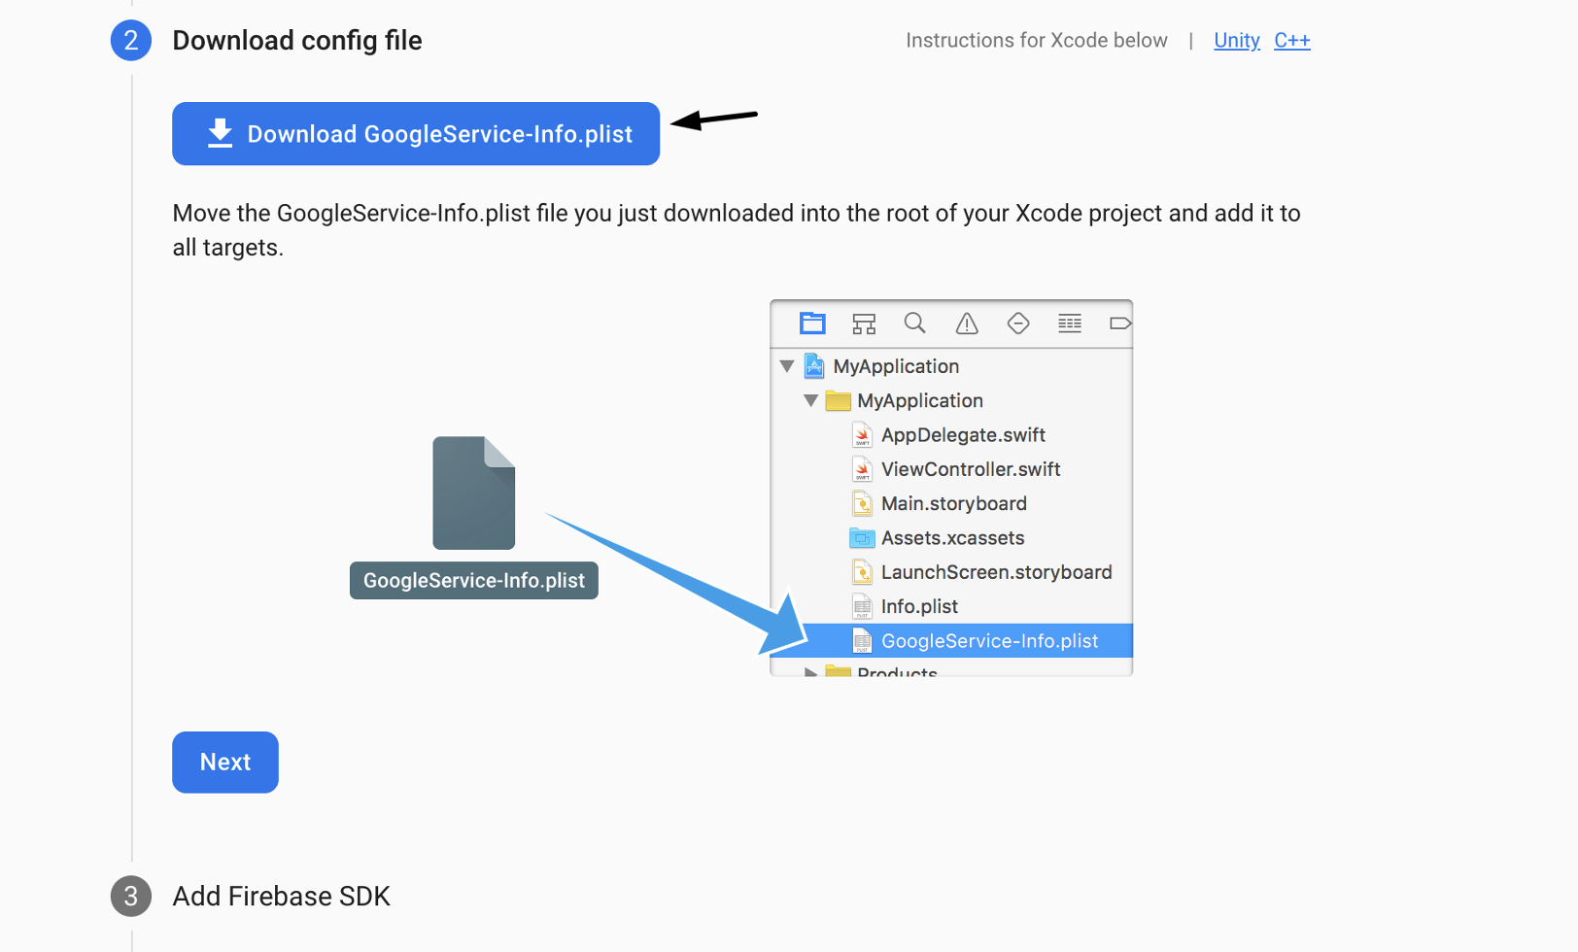Select Info.plist in file tree
This screenshot has height=952, width=1578.
tap(951, 606)
